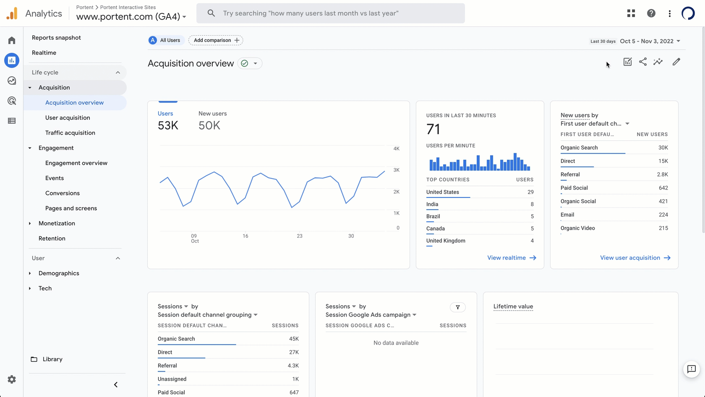Open the Help question mark icon
Viewport: 705px width, 397px height.
pos(651,13)
